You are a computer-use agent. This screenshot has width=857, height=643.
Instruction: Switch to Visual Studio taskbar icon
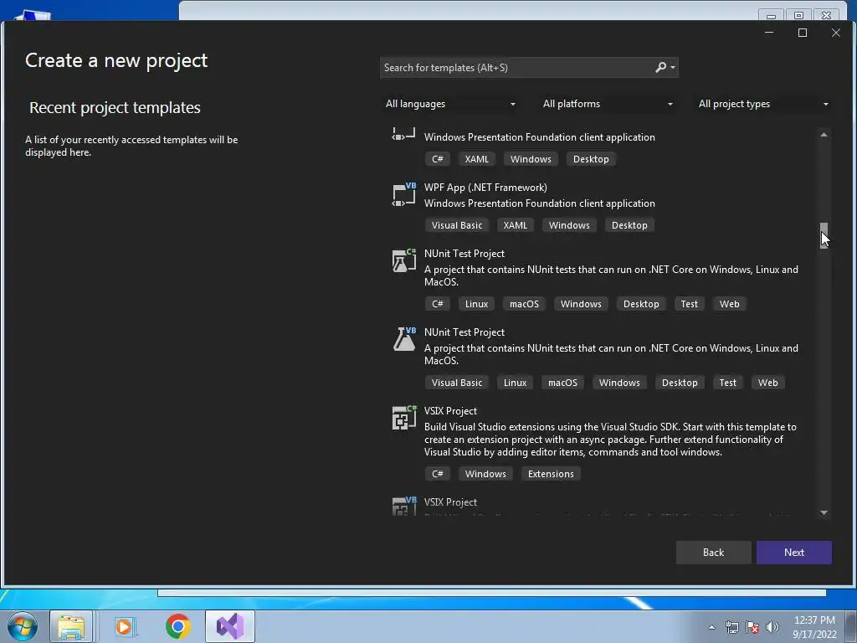[x=230, y=626]
